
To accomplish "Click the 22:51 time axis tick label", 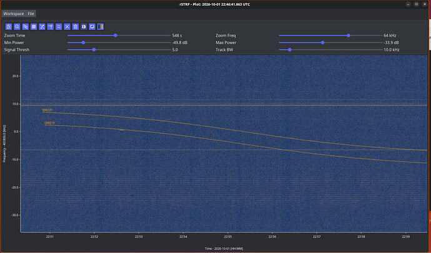I will (x=50, y=237).
